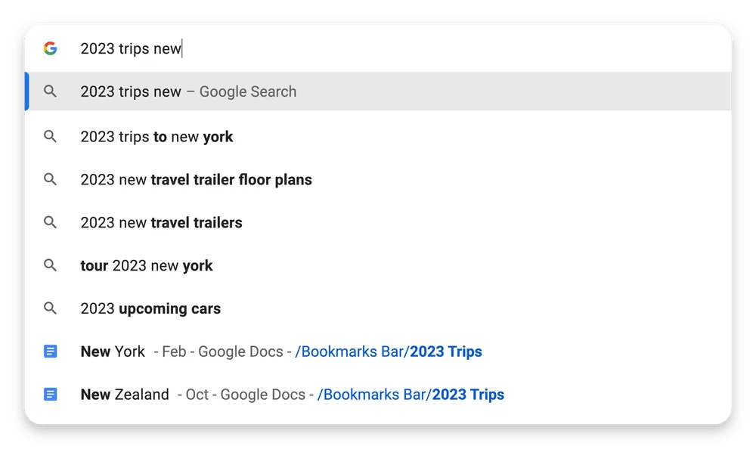
Task: Click magnifier icon next to "2023 trips to new york"
Action: (x=50, y=137)
